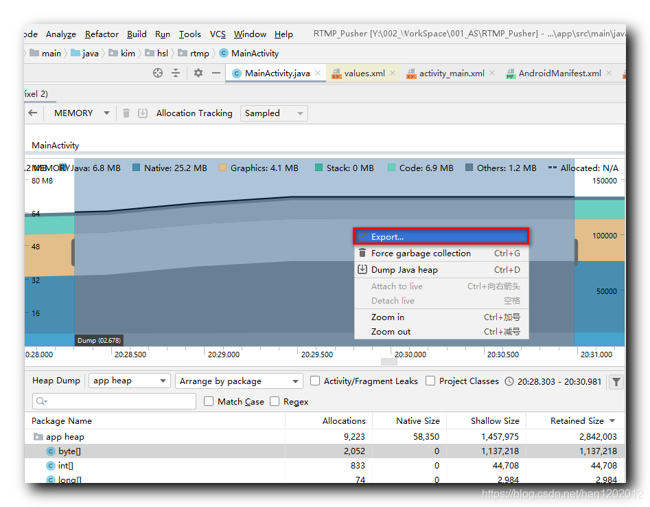Open the Help menu
Image resolution: width=650 pixels, height=507 pixels.
pyautogui.click(x=283, y=34)
